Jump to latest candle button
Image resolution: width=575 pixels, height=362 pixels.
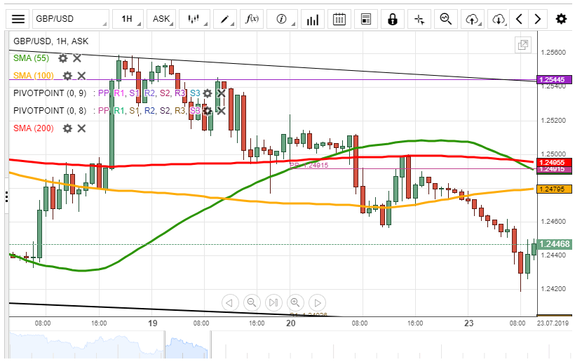click(x=273, y=303)
